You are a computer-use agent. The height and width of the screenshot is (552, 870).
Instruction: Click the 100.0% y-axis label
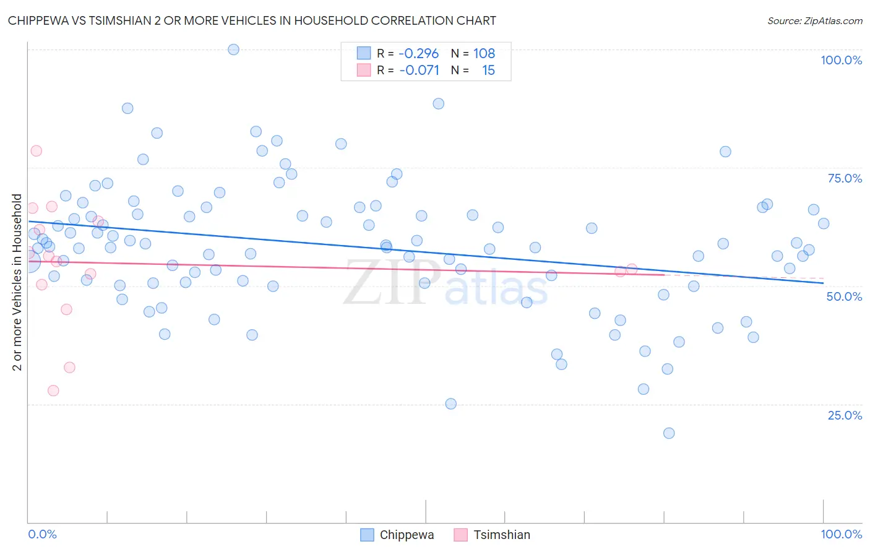(841, 60)
